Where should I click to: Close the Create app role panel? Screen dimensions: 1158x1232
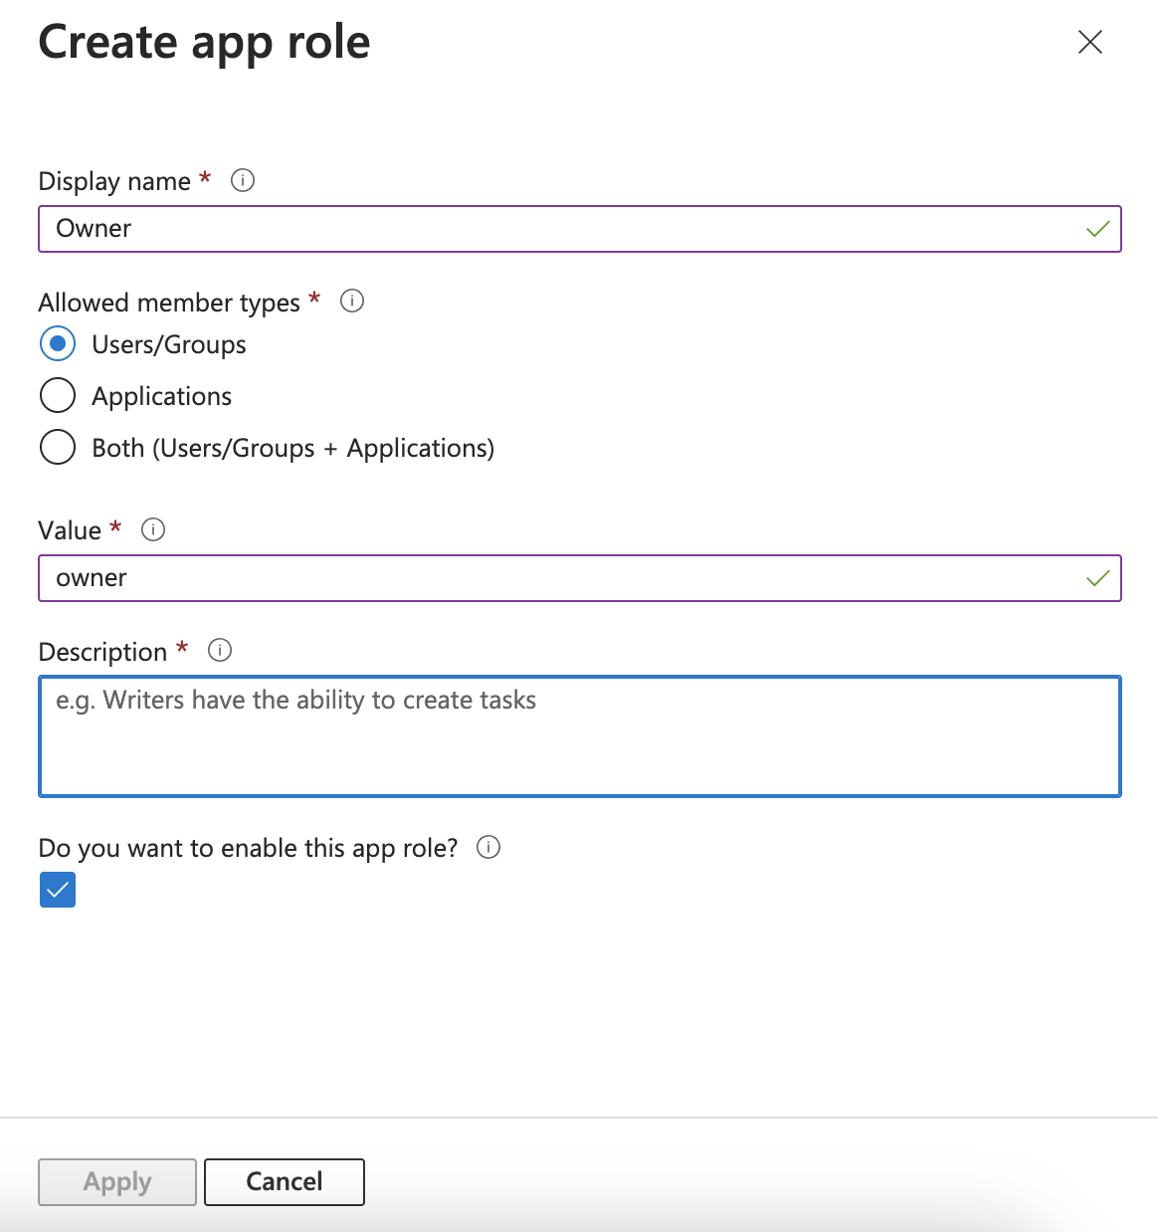(x=1089, y=42)
